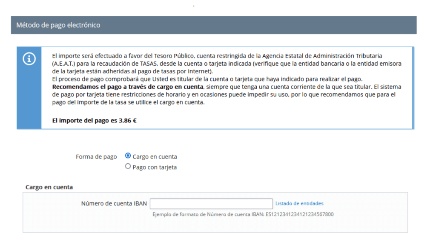Image resolution: width=436 pixels, height=246 pixels.
Task: Click the "Método de pago electrónico" header bar
Action: [213, 25]
